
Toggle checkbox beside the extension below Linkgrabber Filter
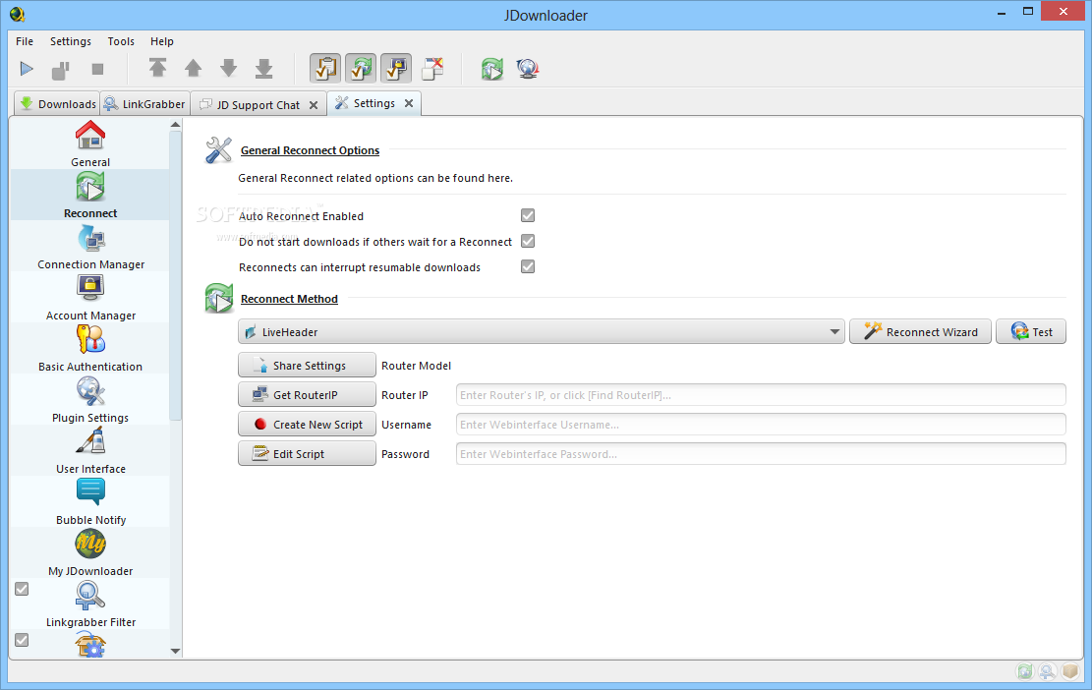click(22, 640)
